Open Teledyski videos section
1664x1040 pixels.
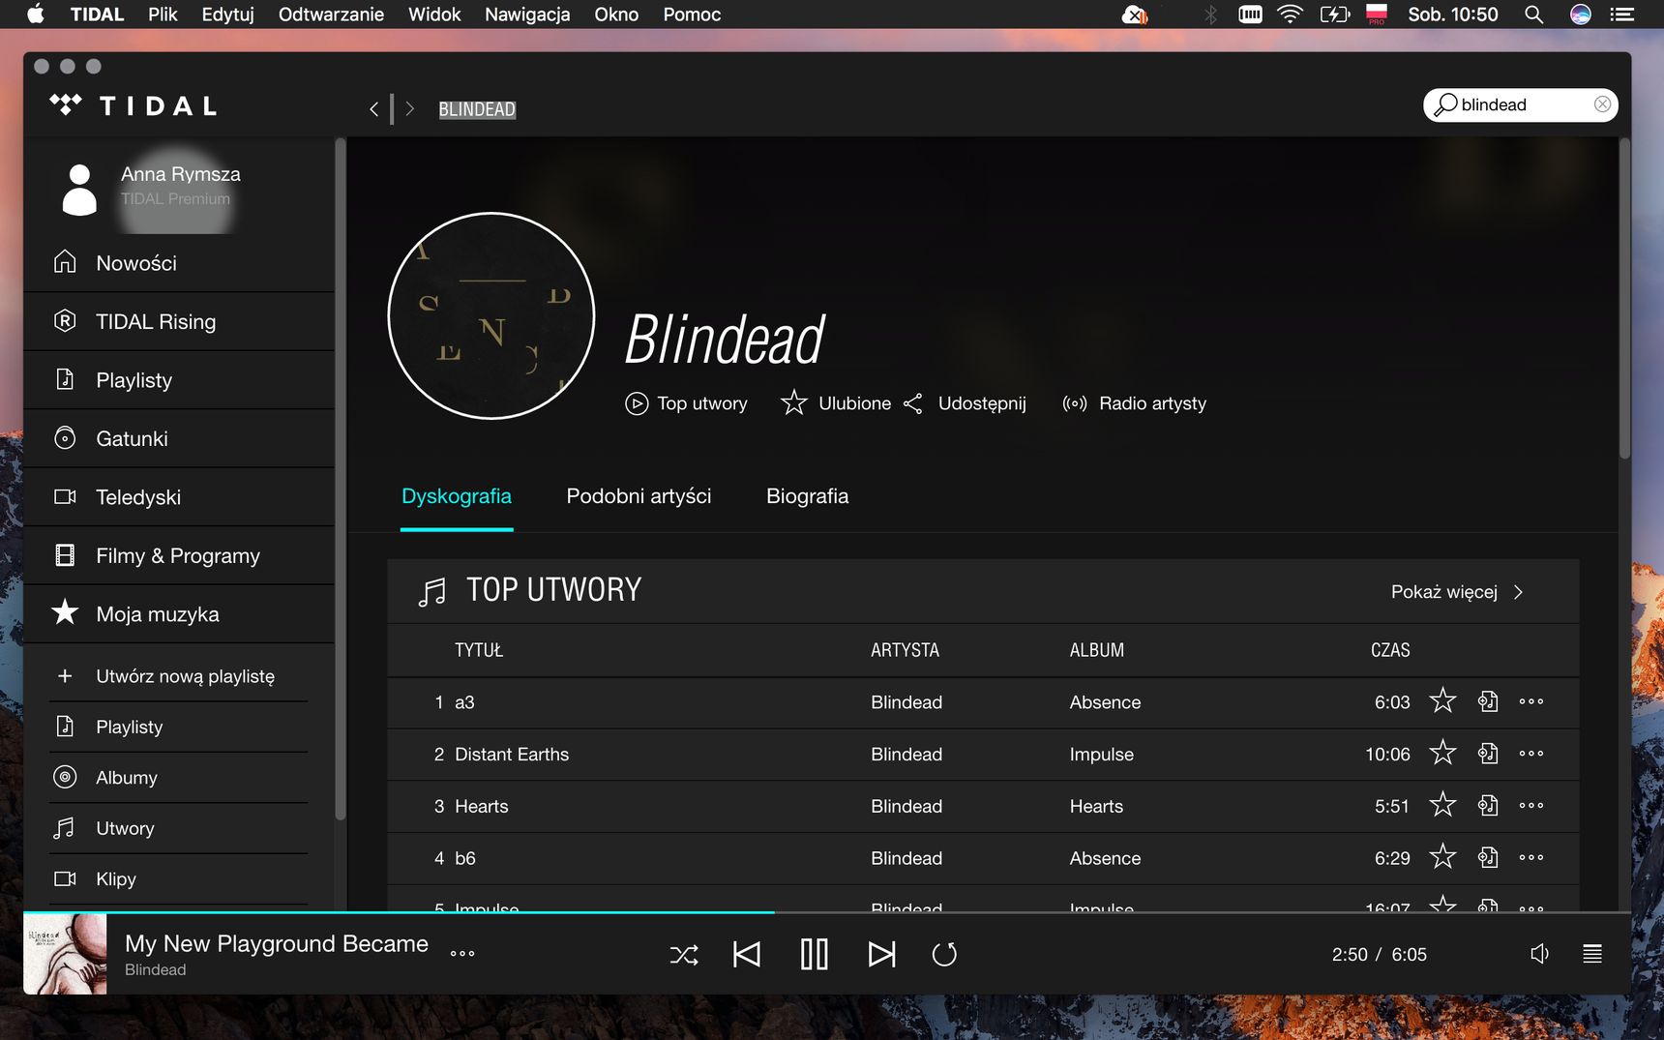pyautogui.click(x=179, y=497)
